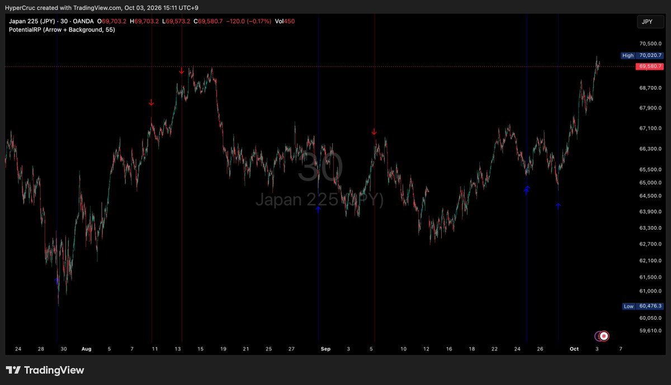Click the TradingView logo
671x385 pixels.
[x=45, y=370]
